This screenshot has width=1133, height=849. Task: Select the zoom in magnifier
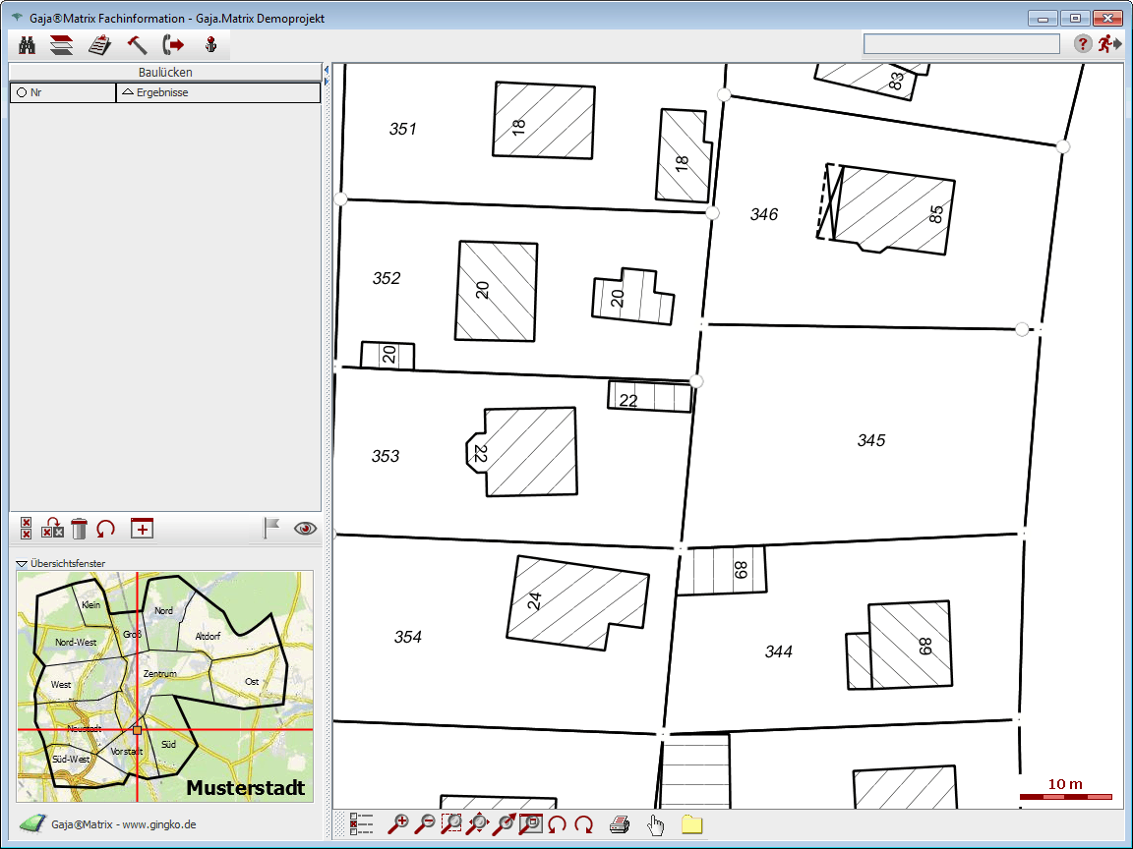click(x=398, y=824)
